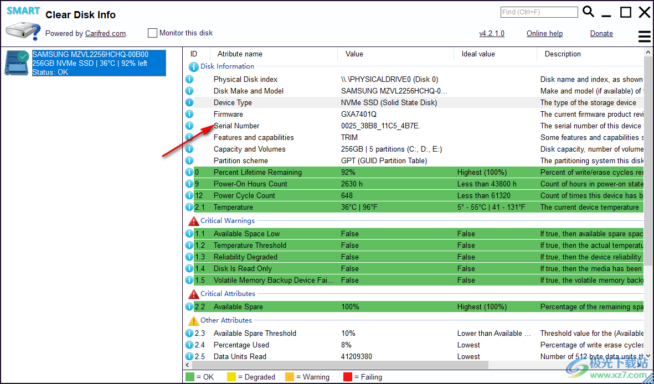
Task: Click the Samsung SSD drive icon
Action: [x=16, y=63]
